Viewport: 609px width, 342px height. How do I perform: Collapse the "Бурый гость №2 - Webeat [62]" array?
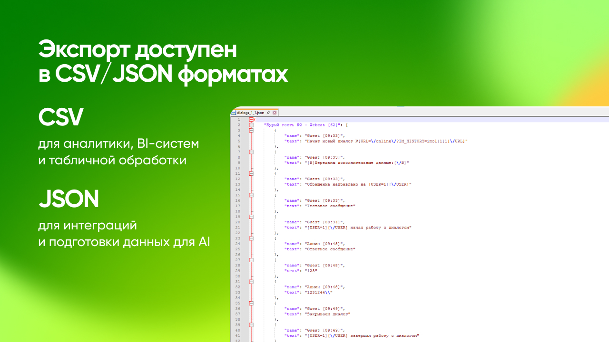(251, 125)
